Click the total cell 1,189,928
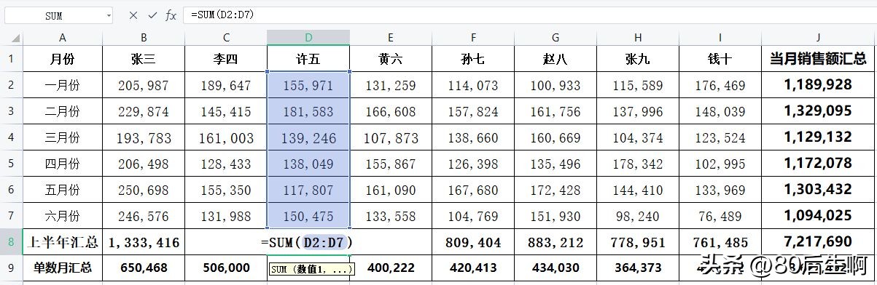This screenshot has height=285, width=877. 818,85
